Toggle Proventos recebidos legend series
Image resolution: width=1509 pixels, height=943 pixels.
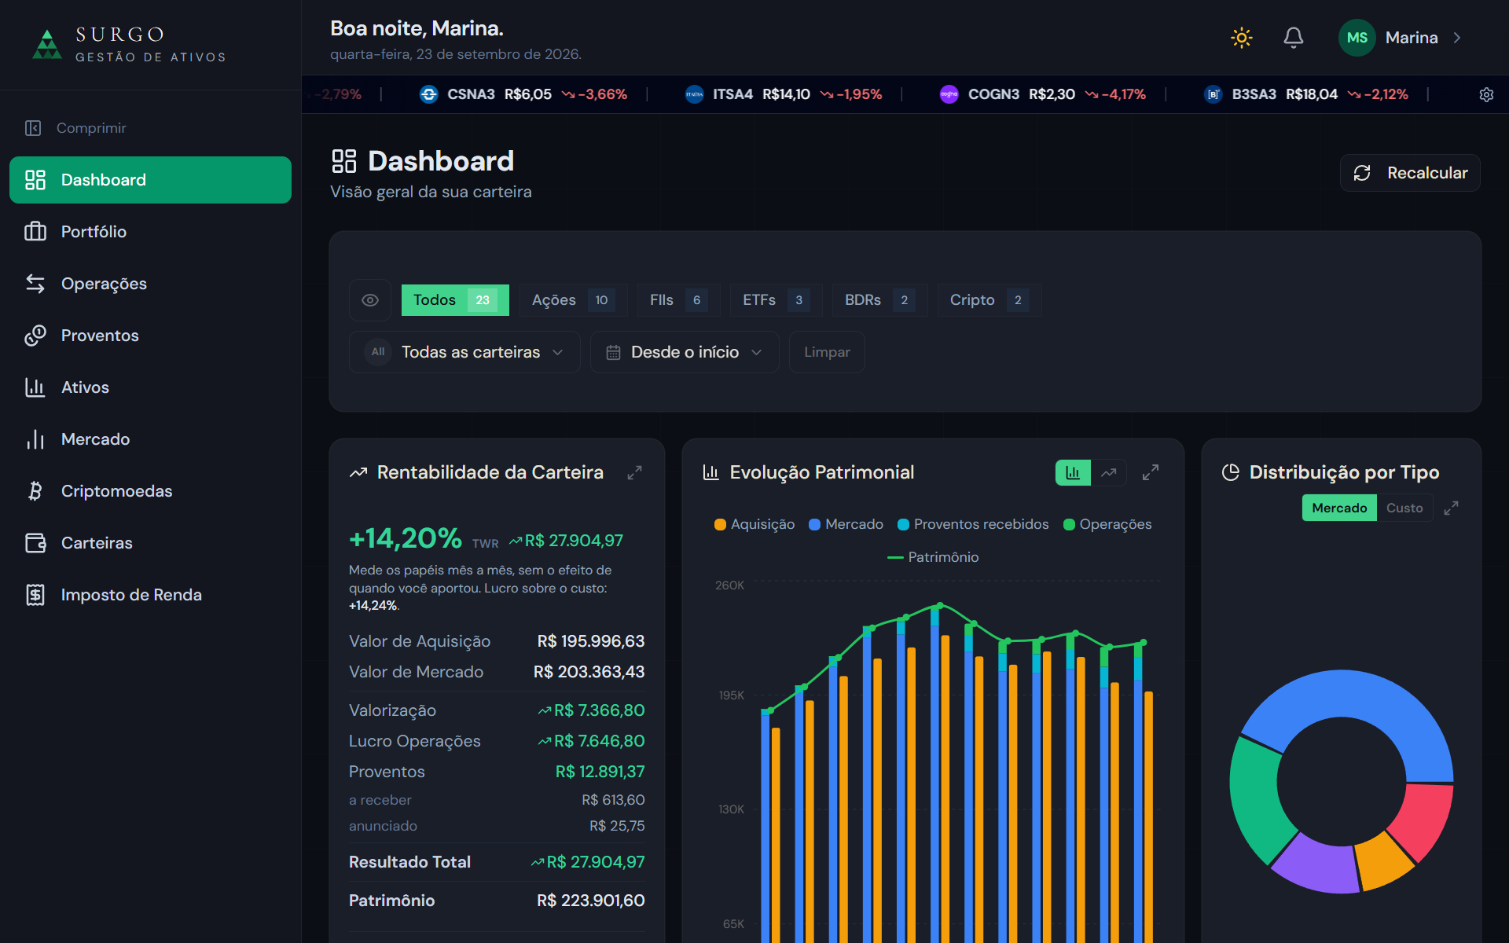(x=973, y=524)
